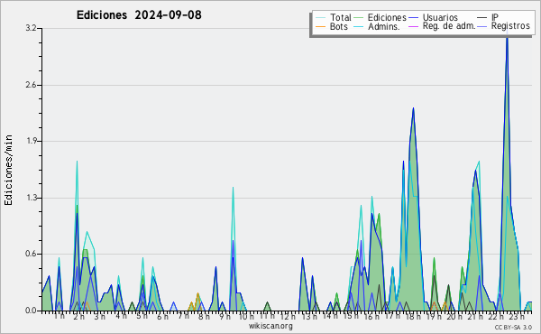Click the CC BY-SA 3.0 license text
Image resolution: width=541 pixels, height=334 pixels.
click(513, 327)
